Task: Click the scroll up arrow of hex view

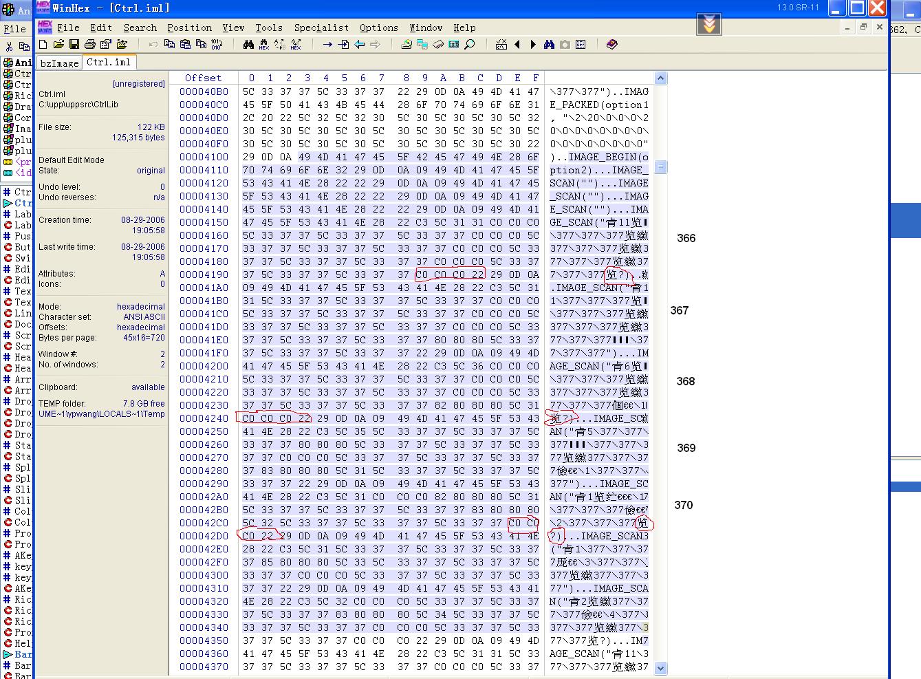Action: click(x=660, y=78)
